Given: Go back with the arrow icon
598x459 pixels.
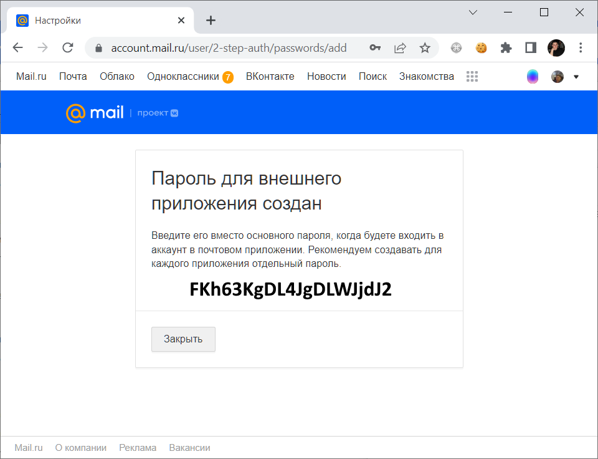Looking at the screenshot, I should tap(17, 47).
